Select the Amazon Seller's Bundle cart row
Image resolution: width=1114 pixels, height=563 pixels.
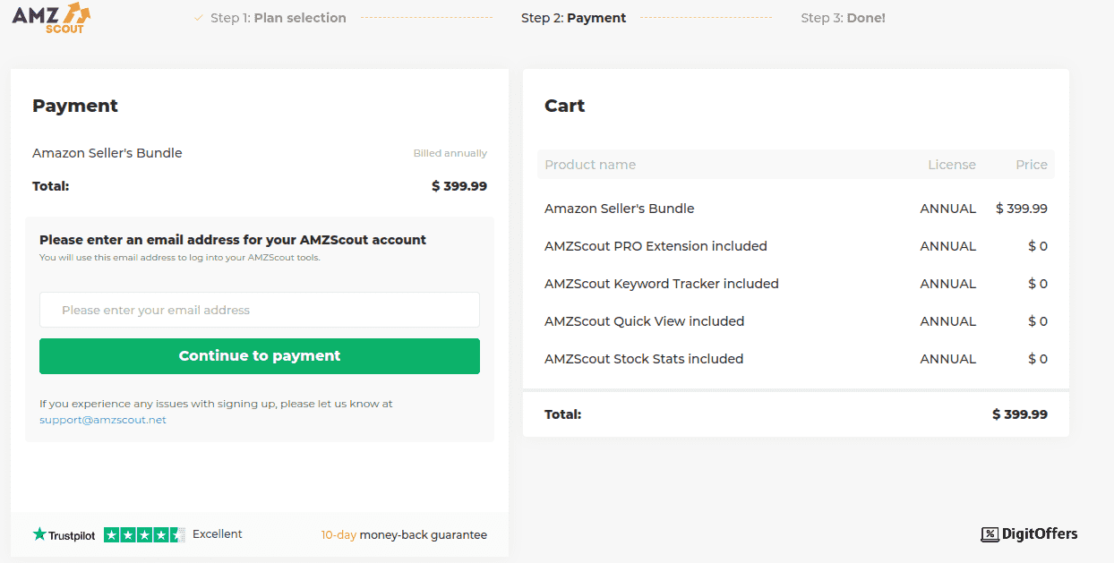[x=796, y=209]
